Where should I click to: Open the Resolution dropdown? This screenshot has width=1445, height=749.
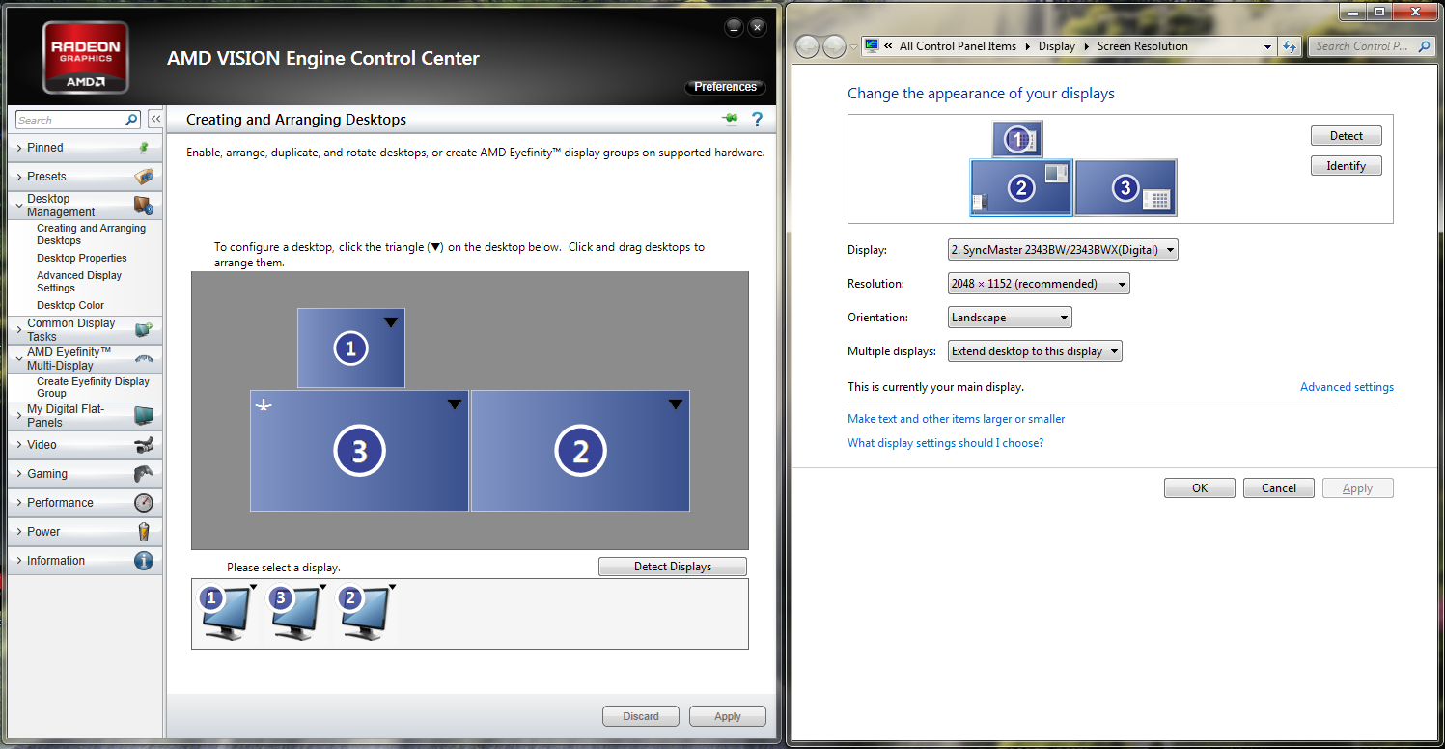(1039, 284)
